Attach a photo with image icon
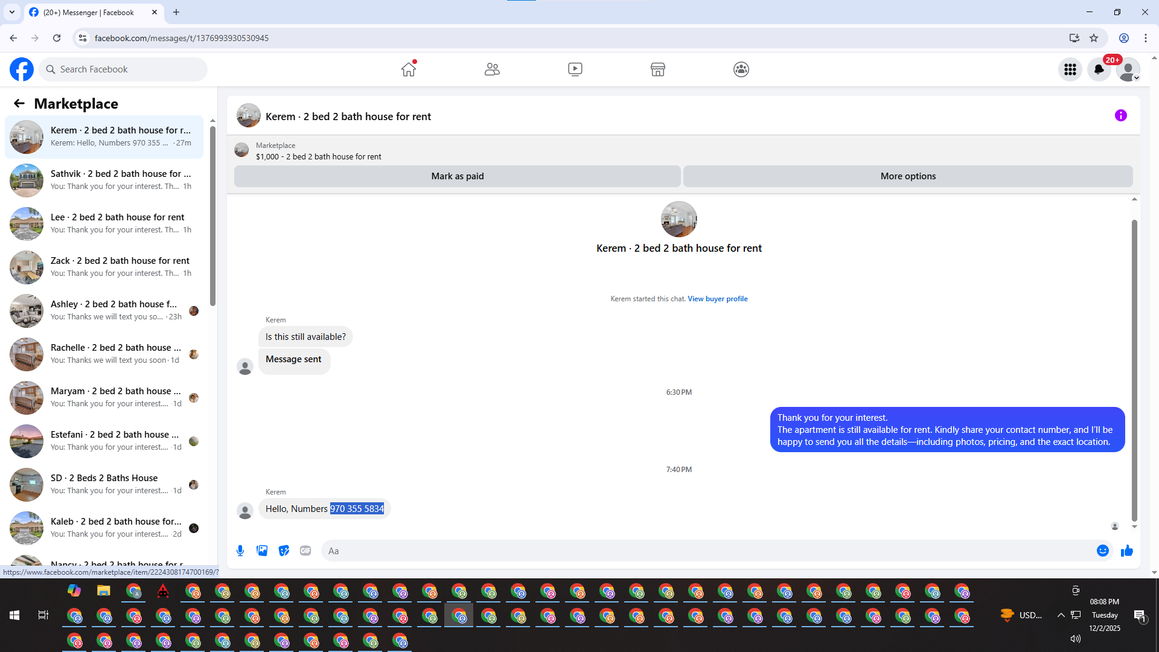 262,551
